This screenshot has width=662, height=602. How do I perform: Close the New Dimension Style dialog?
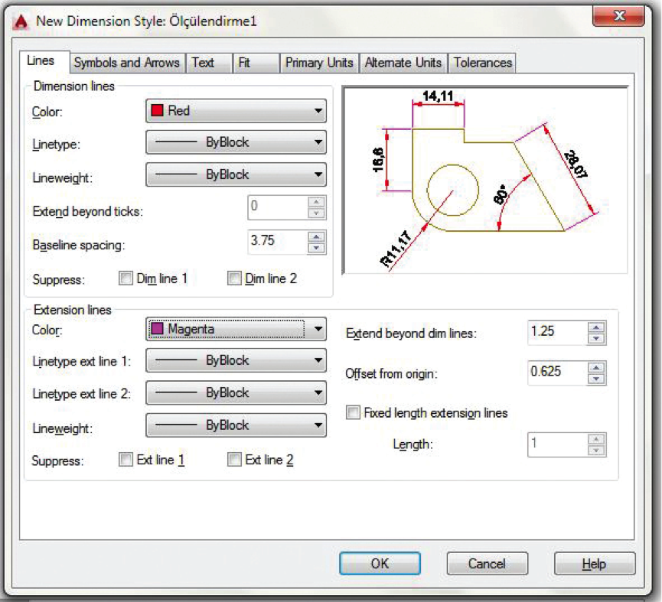pyautogui.click(x=619, y=16)
